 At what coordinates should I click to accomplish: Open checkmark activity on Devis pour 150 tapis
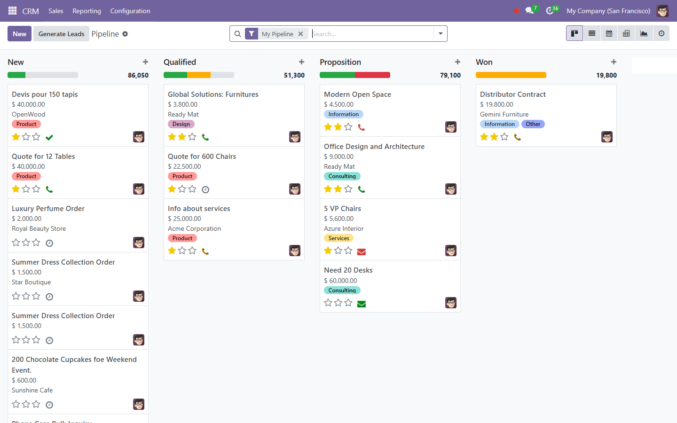click(49, 138)
